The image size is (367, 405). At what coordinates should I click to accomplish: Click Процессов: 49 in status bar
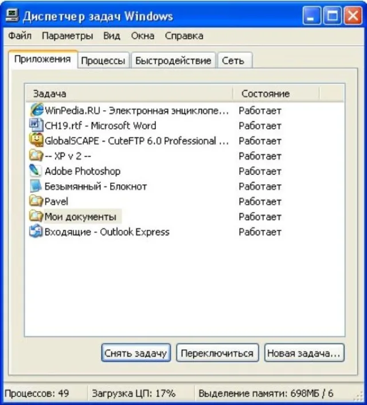tap(37, 394)
